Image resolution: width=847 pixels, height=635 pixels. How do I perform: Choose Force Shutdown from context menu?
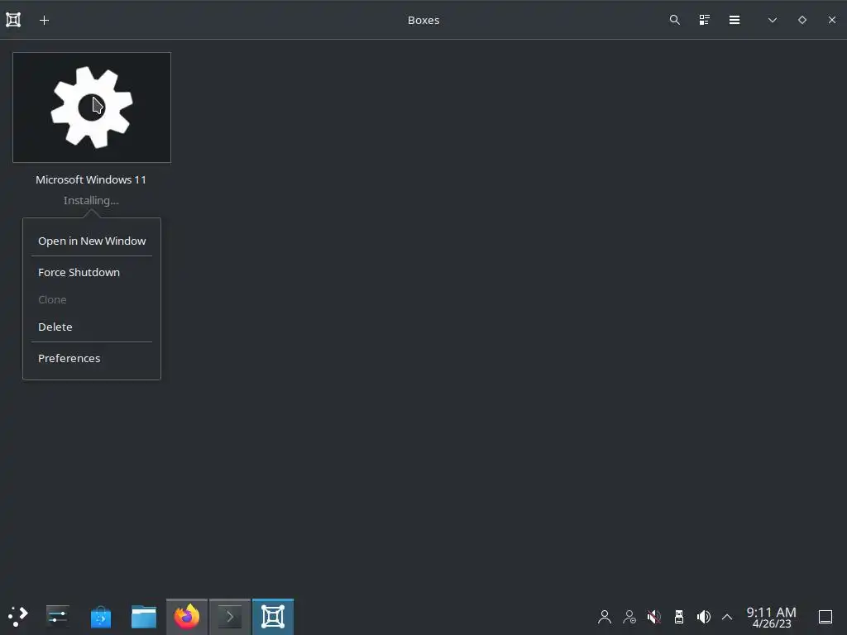click(x=92, y=272)
